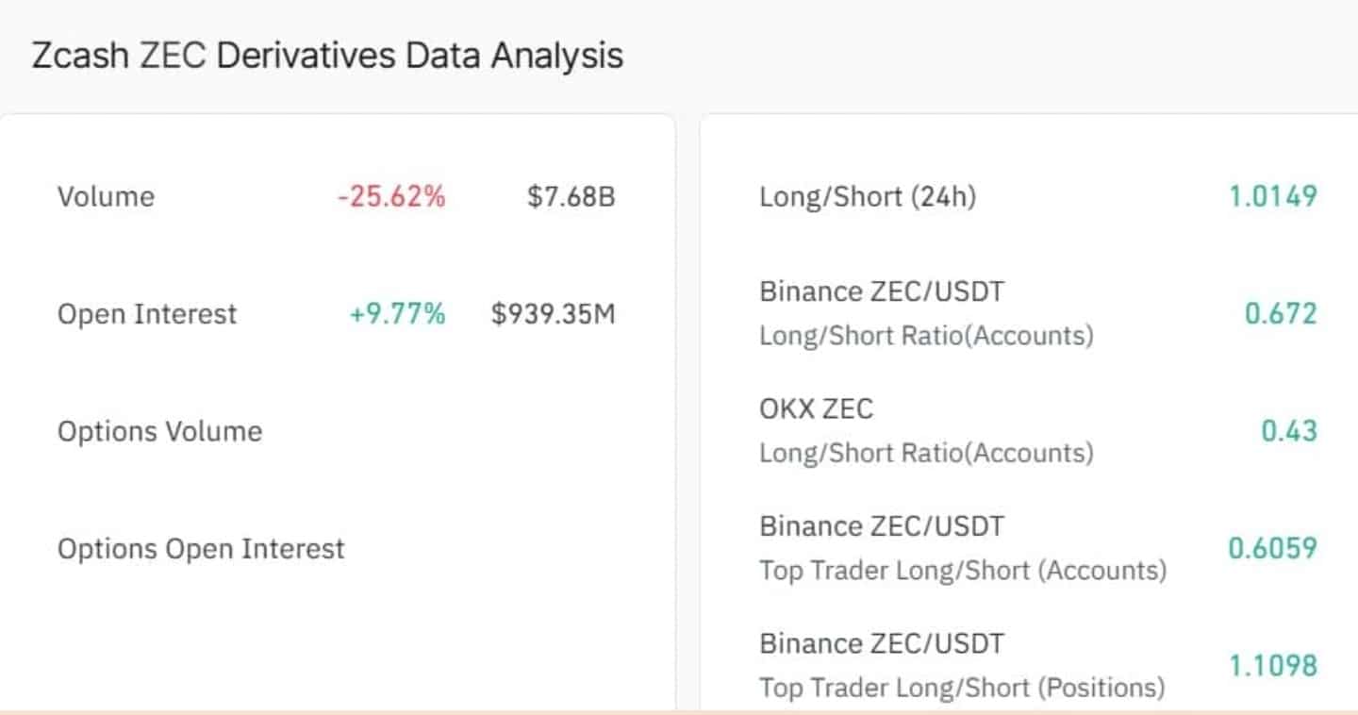The width and height of the screenshot is (1358, 715).
Task: Click the $939.35M open interest value
Action: [553, 314]
